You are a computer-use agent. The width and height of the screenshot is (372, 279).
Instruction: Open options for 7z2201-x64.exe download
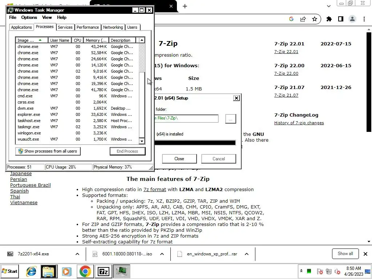77,254
